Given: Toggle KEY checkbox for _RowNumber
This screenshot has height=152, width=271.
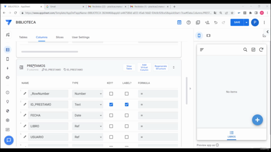Looking at the screenshot, I should pos(111,94).
